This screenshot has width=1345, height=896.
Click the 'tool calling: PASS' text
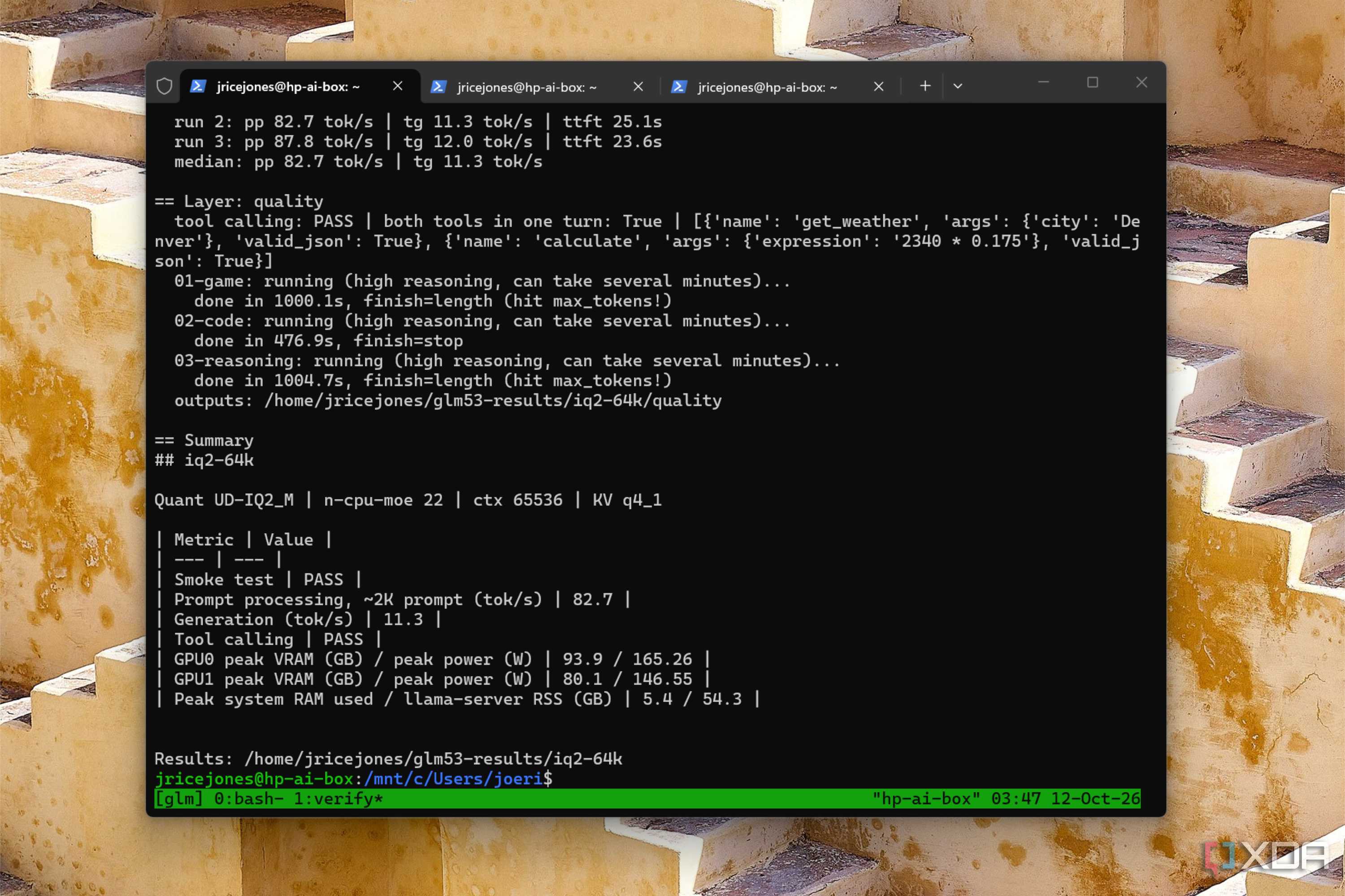point(264,221)
